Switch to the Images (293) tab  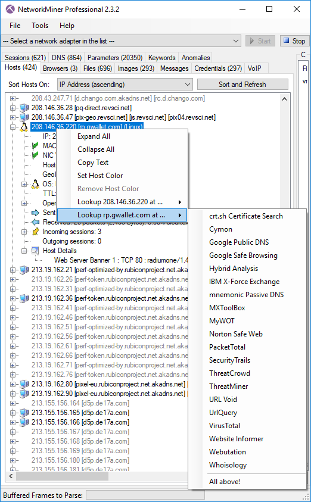click(x=136, y=68)
